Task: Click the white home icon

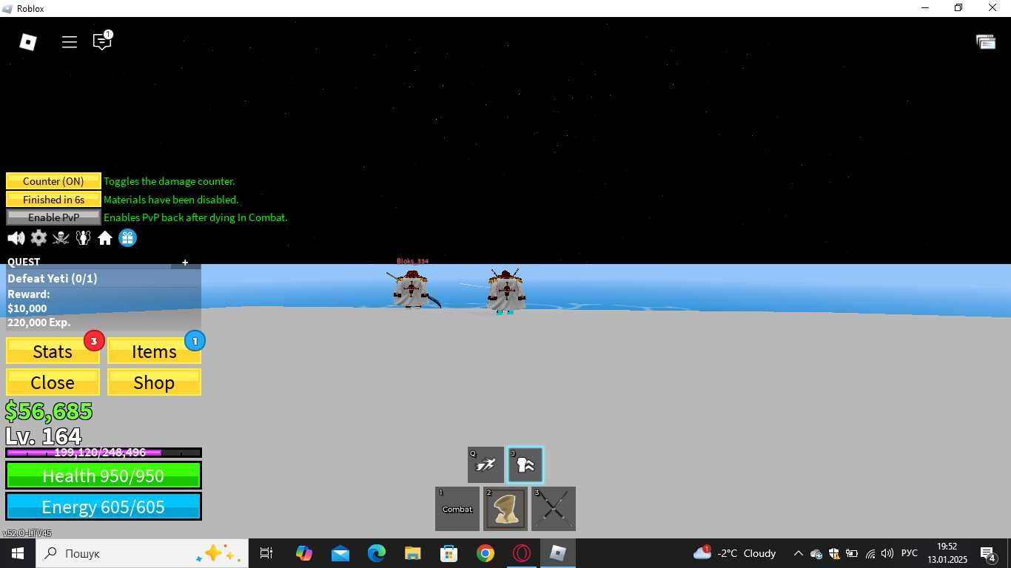Action: (105, 238)
